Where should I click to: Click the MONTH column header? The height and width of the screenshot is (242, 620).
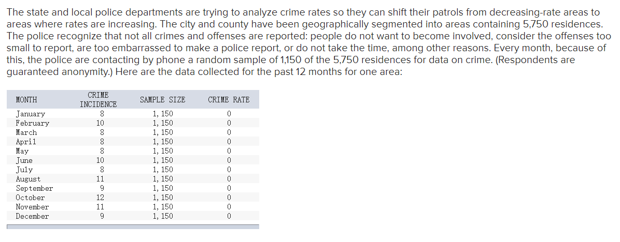26,100
